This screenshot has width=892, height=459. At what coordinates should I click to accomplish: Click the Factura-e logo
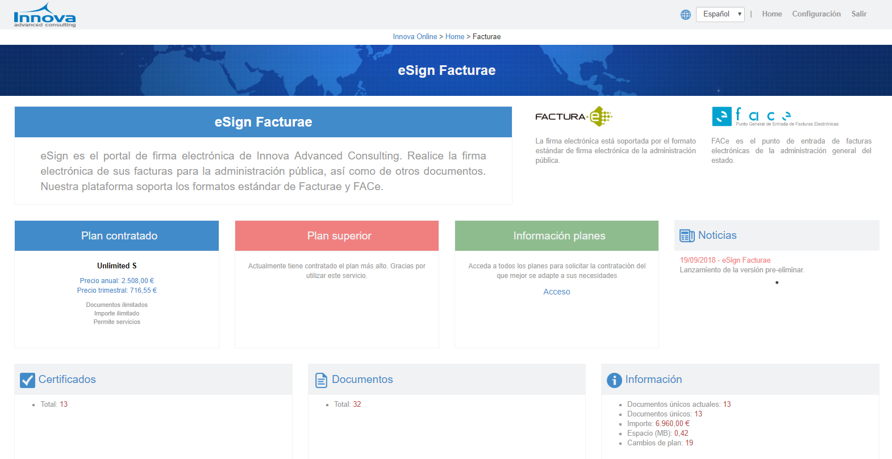click(573, 116)
